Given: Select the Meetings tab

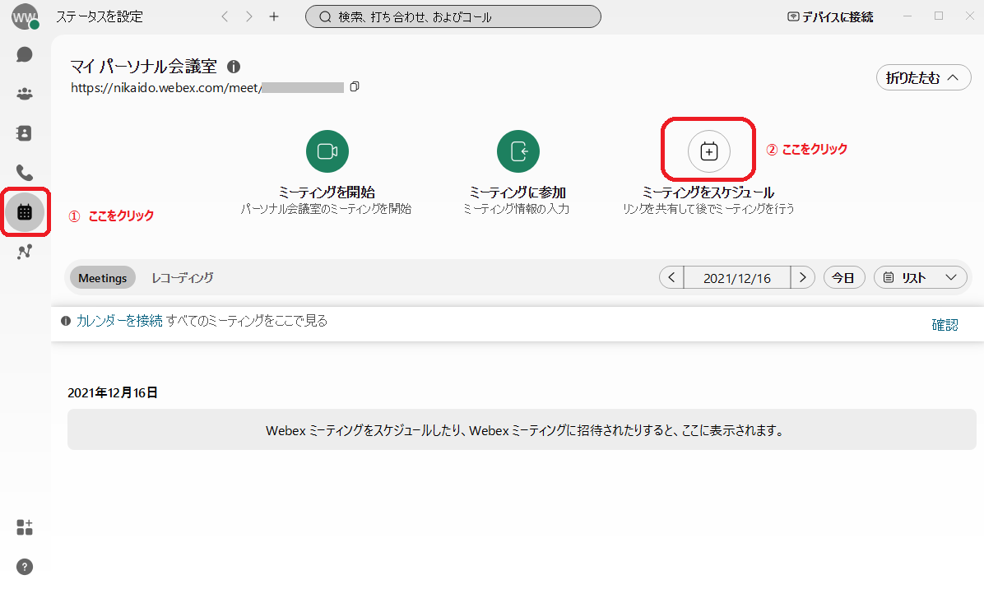Looking at the screenshot, I should coord(102,278).
